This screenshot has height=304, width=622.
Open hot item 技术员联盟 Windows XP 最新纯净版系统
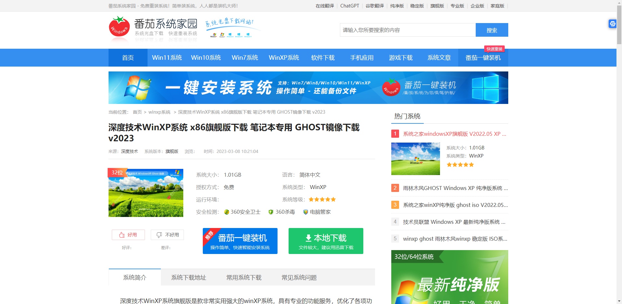tap(454, 222)
